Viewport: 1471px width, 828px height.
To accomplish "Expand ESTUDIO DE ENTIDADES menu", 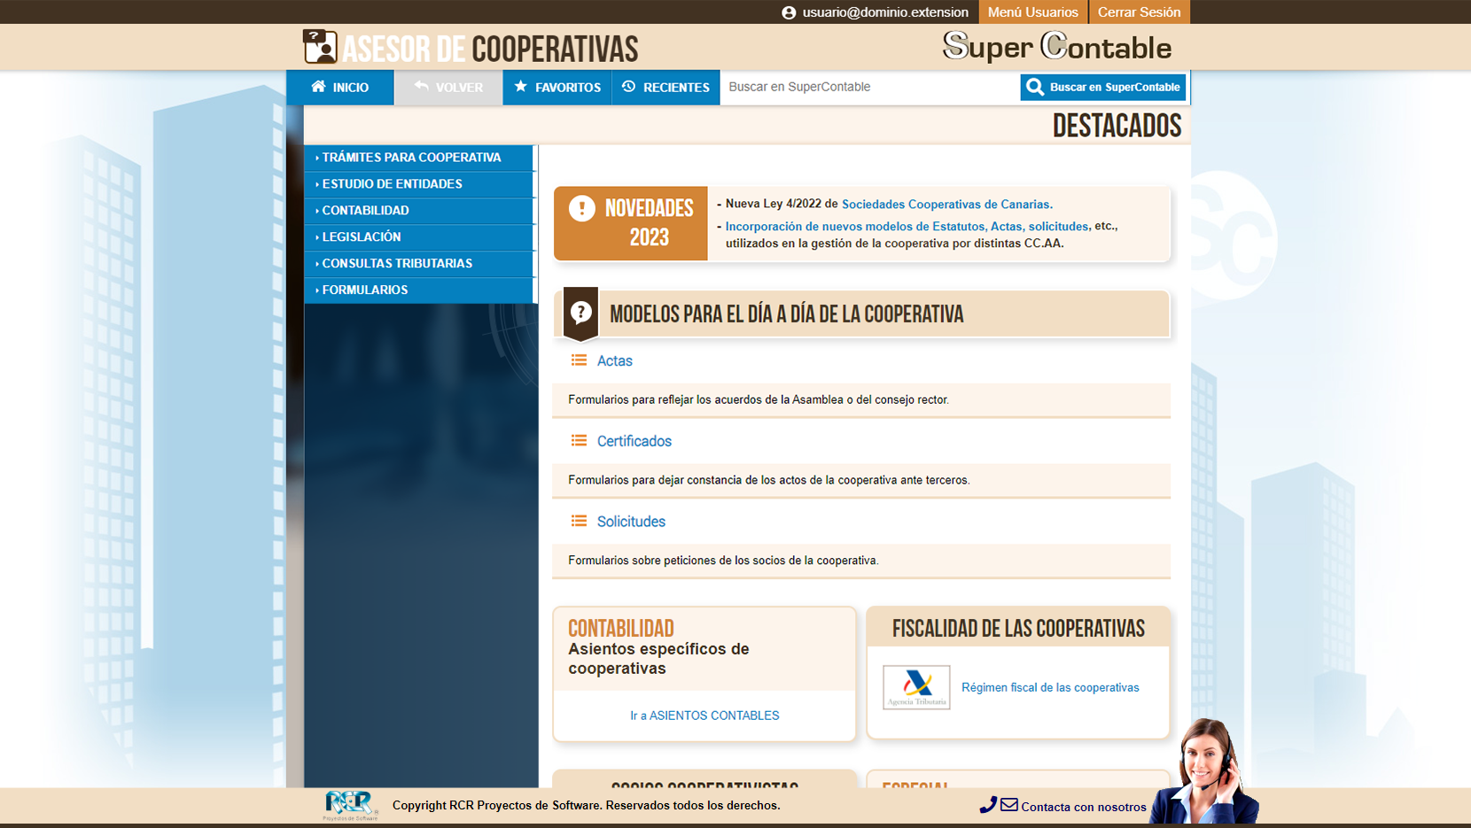I will coord(419,184).
